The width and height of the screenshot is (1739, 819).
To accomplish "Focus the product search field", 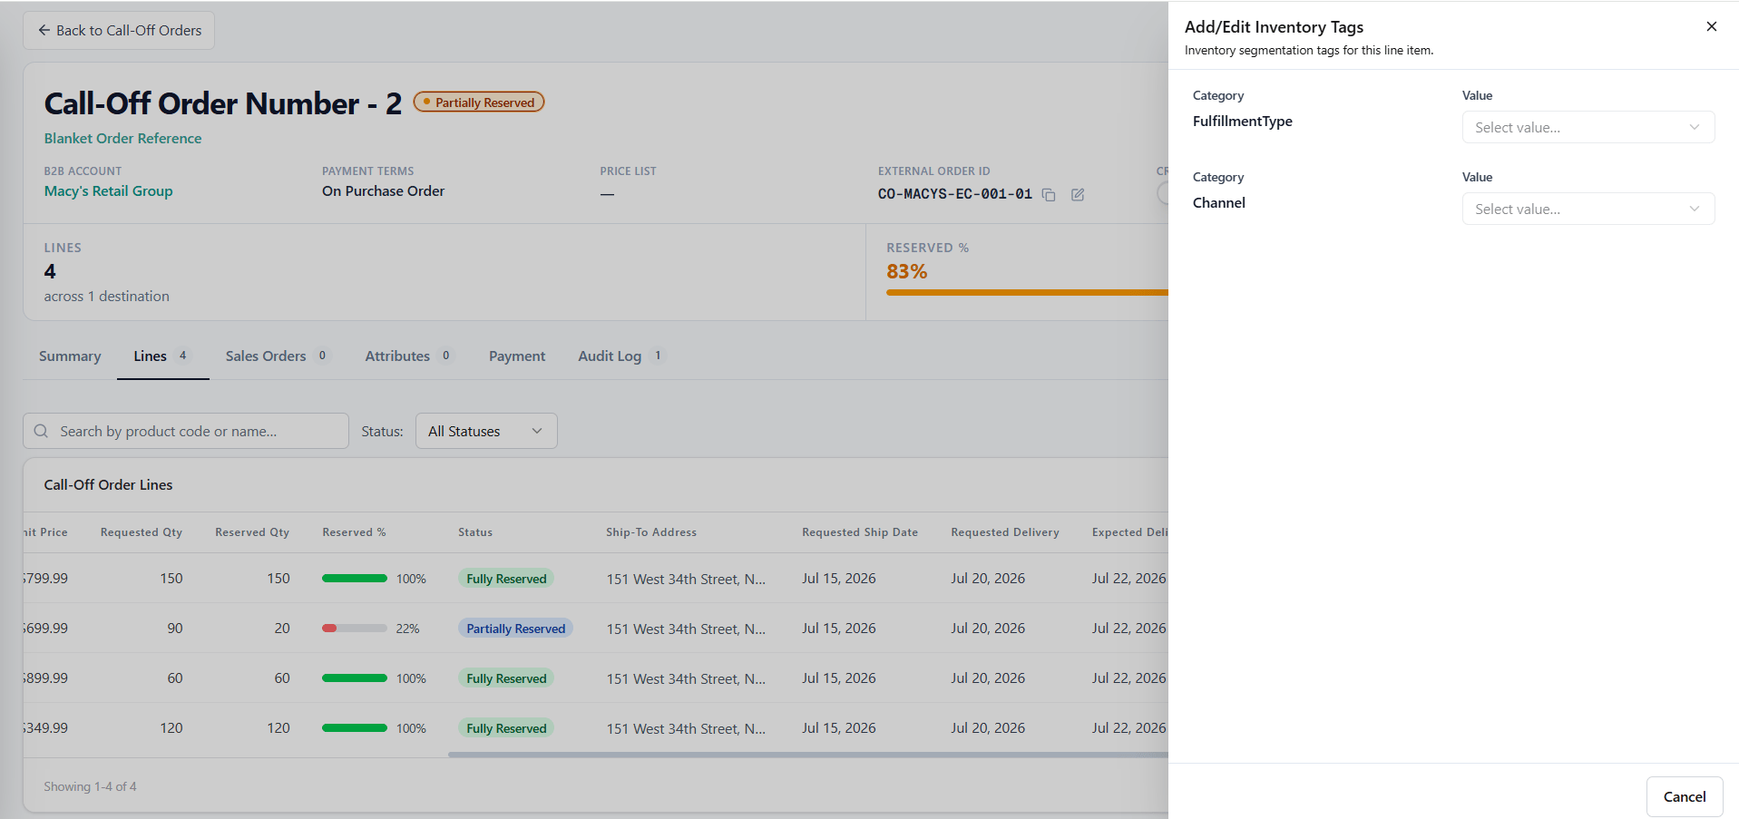I will pyautogui.click(x=186, y=431).
